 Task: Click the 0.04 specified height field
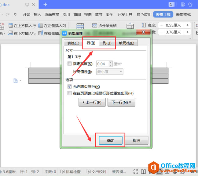[x=102, y=64]
